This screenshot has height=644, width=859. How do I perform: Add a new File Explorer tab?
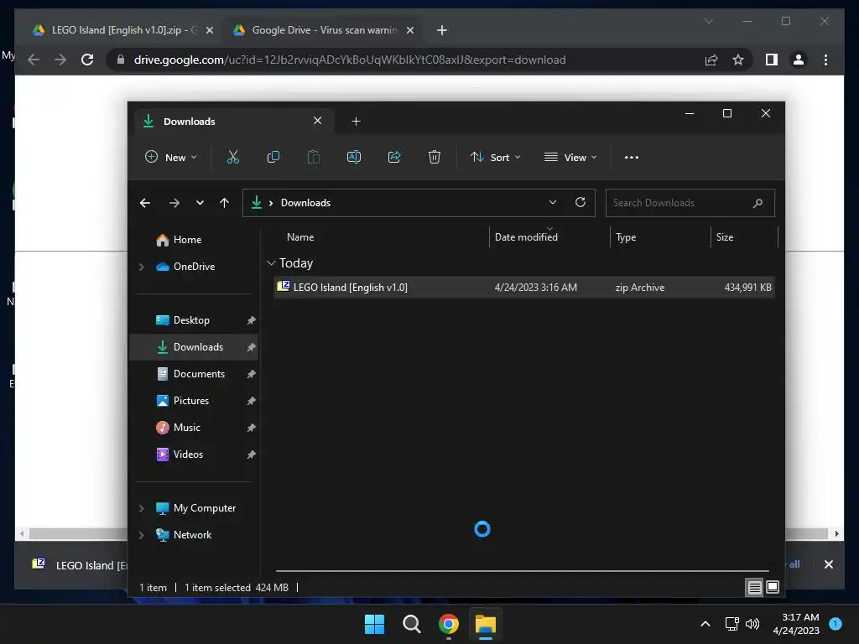tap(356, 122)
